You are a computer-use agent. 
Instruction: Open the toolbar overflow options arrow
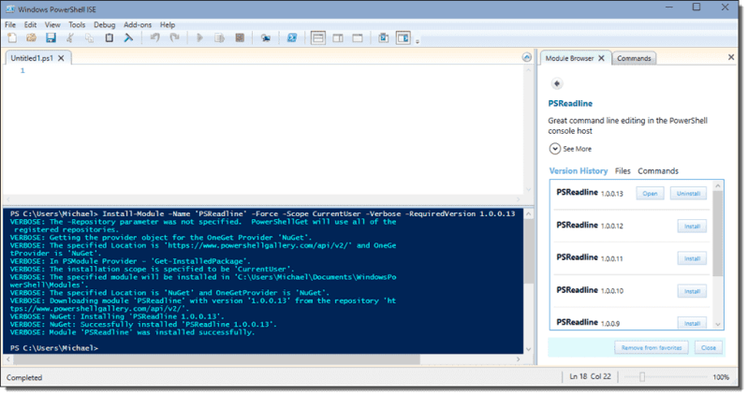(x=418, y=41)
